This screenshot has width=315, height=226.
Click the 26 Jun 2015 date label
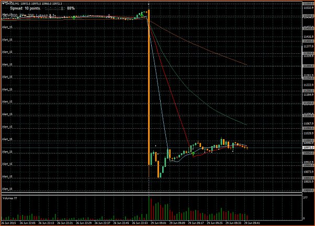pyautogui.click(x=8, y=223)
